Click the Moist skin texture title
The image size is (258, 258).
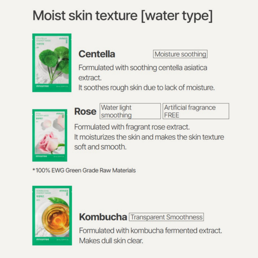coord(123,16)
